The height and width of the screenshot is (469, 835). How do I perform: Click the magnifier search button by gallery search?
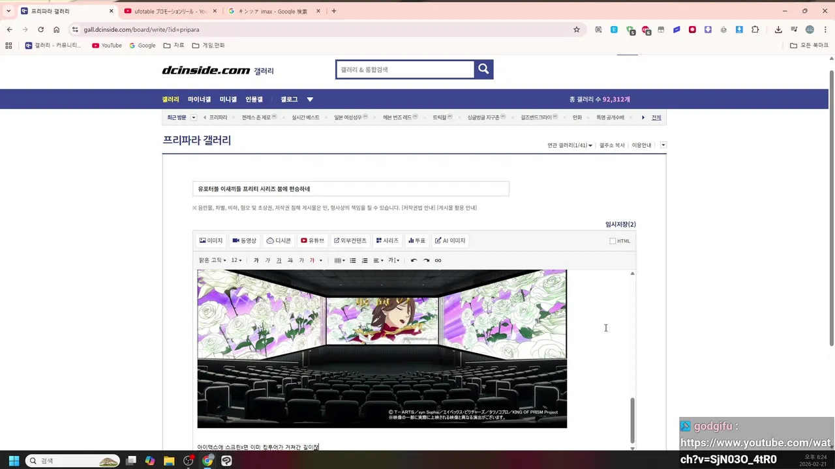coord(483,69)
